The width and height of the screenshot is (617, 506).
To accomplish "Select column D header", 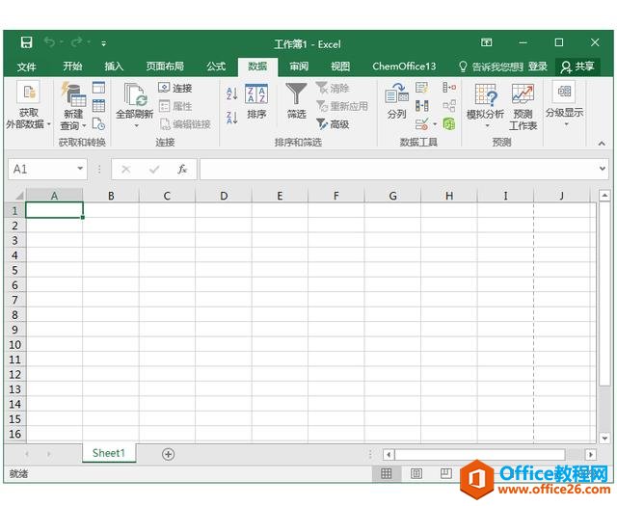I will [224, 196].
